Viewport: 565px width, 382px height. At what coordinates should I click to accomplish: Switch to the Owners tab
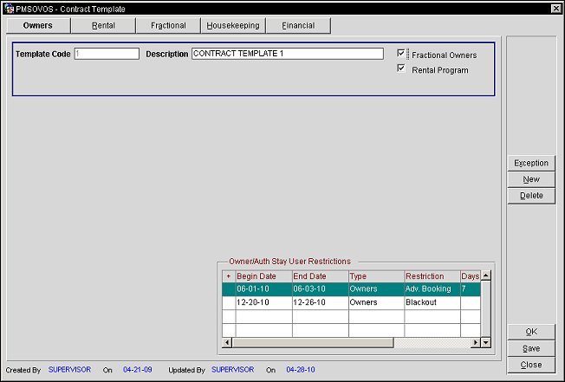(37, 26)
